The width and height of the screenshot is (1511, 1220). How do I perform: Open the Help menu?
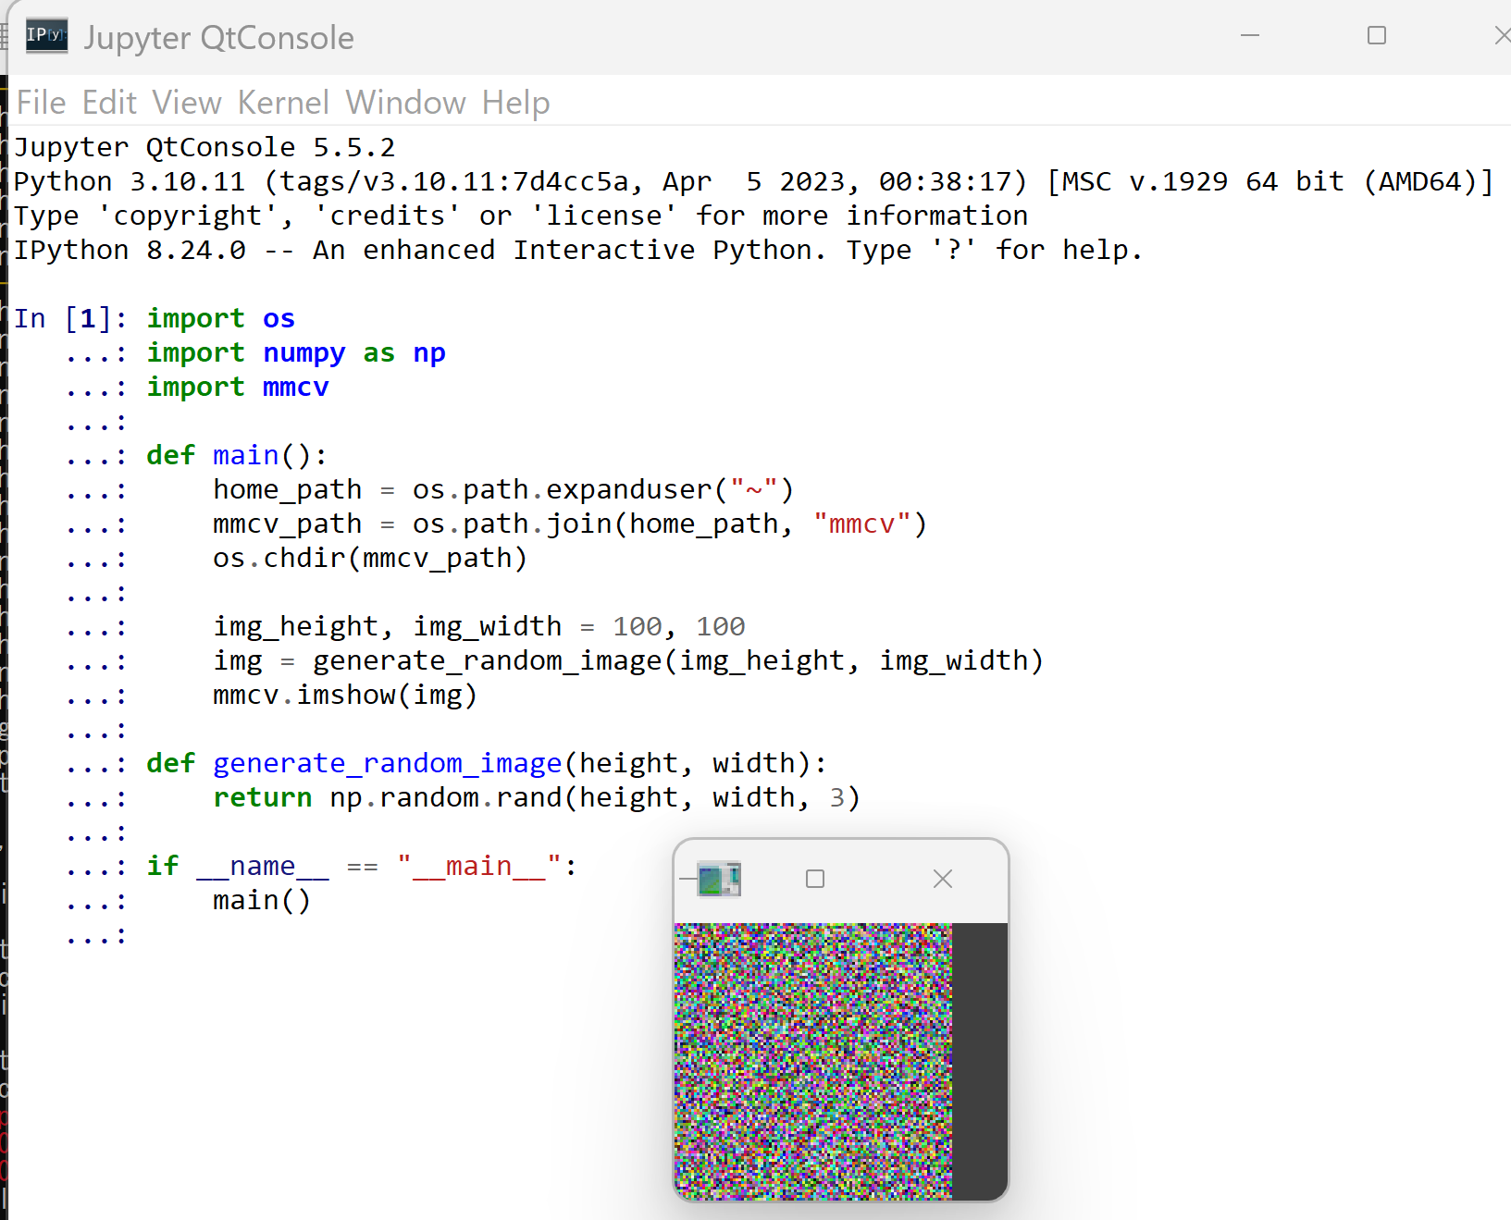tap(515, 103)
